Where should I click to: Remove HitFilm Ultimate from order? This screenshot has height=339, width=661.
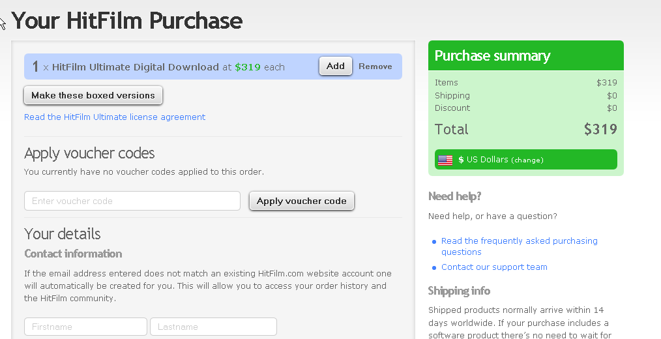pos(375,66)
